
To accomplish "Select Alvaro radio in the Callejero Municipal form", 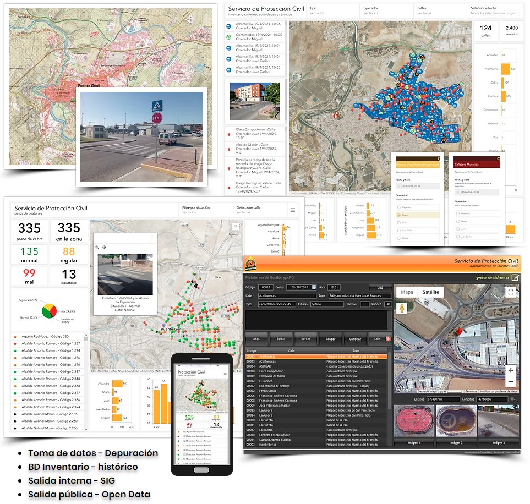I will pos(458,221).
